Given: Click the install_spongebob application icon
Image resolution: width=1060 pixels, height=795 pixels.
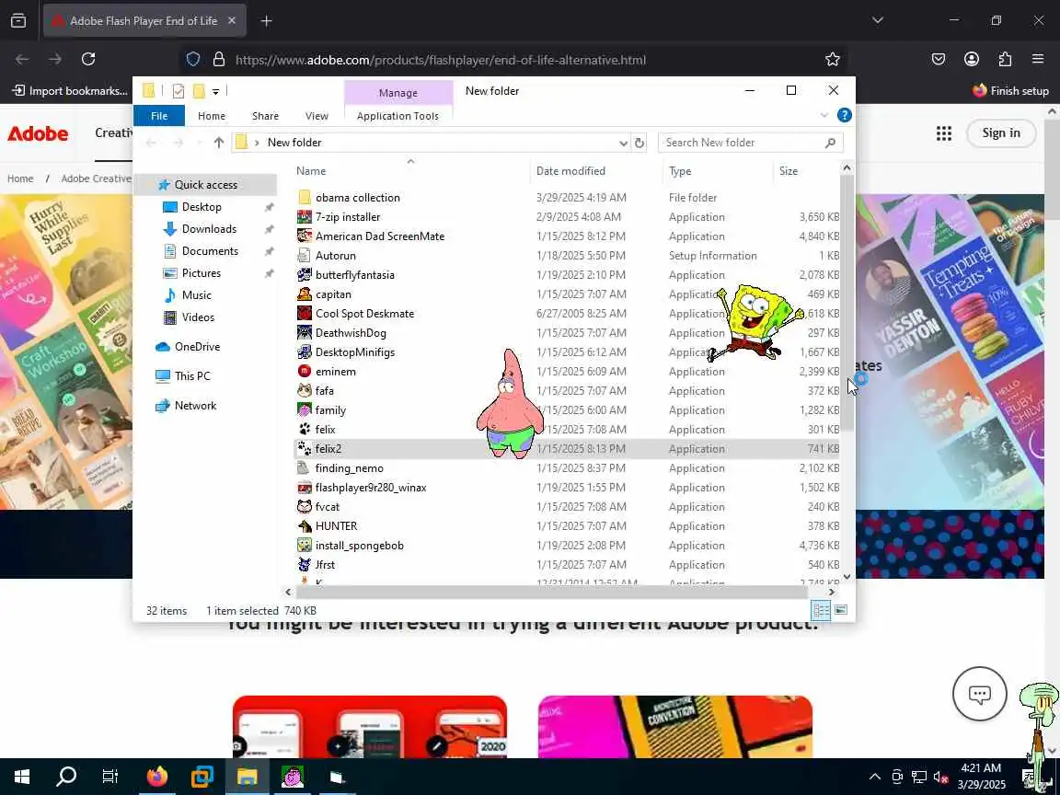Looking at the screenshot, I should point(305,546).
